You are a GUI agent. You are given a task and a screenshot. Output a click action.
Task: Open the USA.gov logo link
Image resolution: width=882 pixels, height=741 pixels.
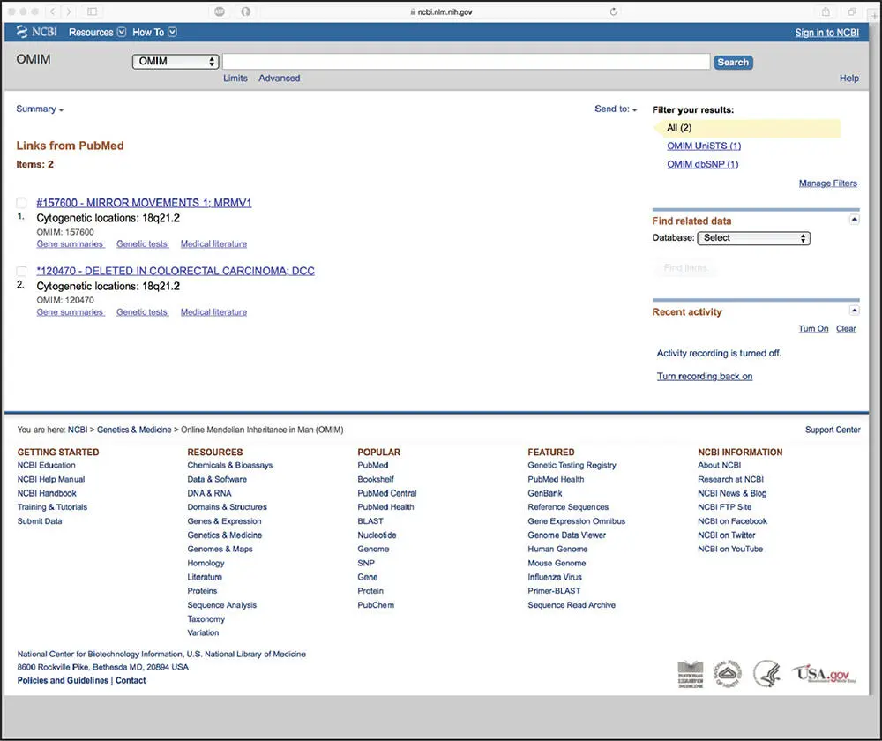point(824,673)
